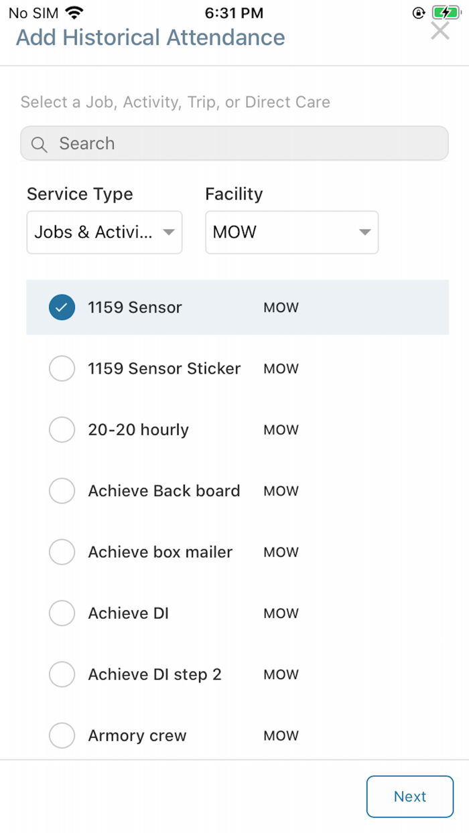Image resolution: width=469 pixels, height=833 pixels.
Task: Select the Armory crew radio button
Action: (62, 736)
